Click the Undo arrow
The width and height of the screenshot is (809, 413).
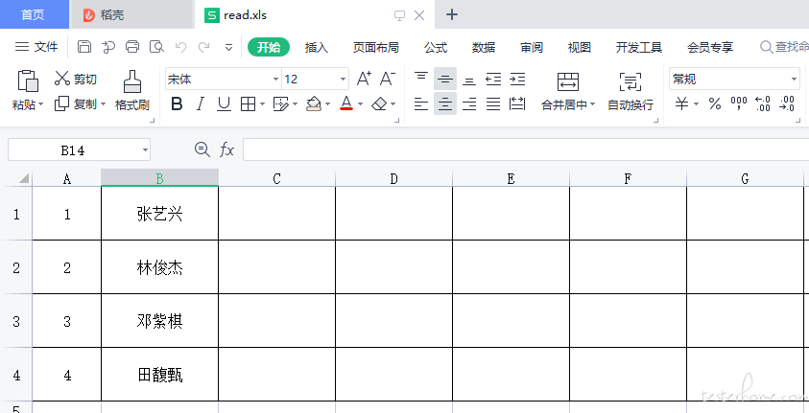click(180, 47)
